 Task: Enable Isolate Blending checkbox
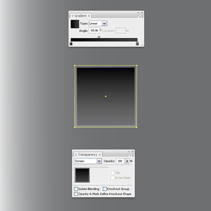(76, 189)
